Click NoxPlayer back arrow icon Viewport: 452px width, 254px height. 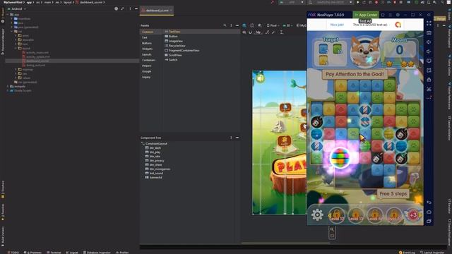(429, 202)
